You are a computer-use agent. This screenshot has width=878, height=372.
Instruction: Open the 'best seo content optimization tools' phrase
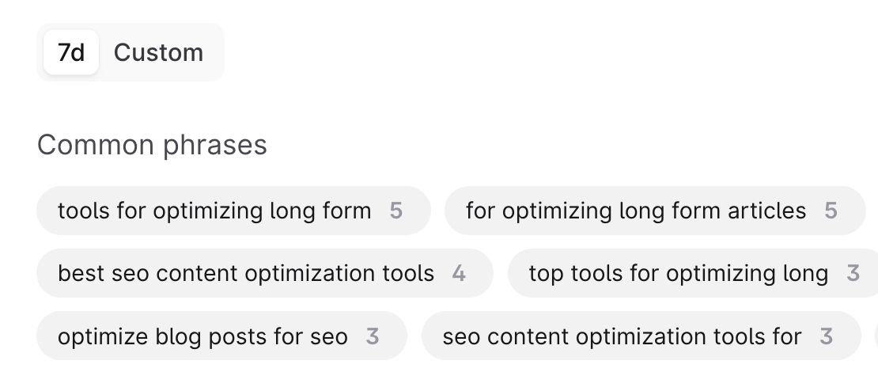265,273
